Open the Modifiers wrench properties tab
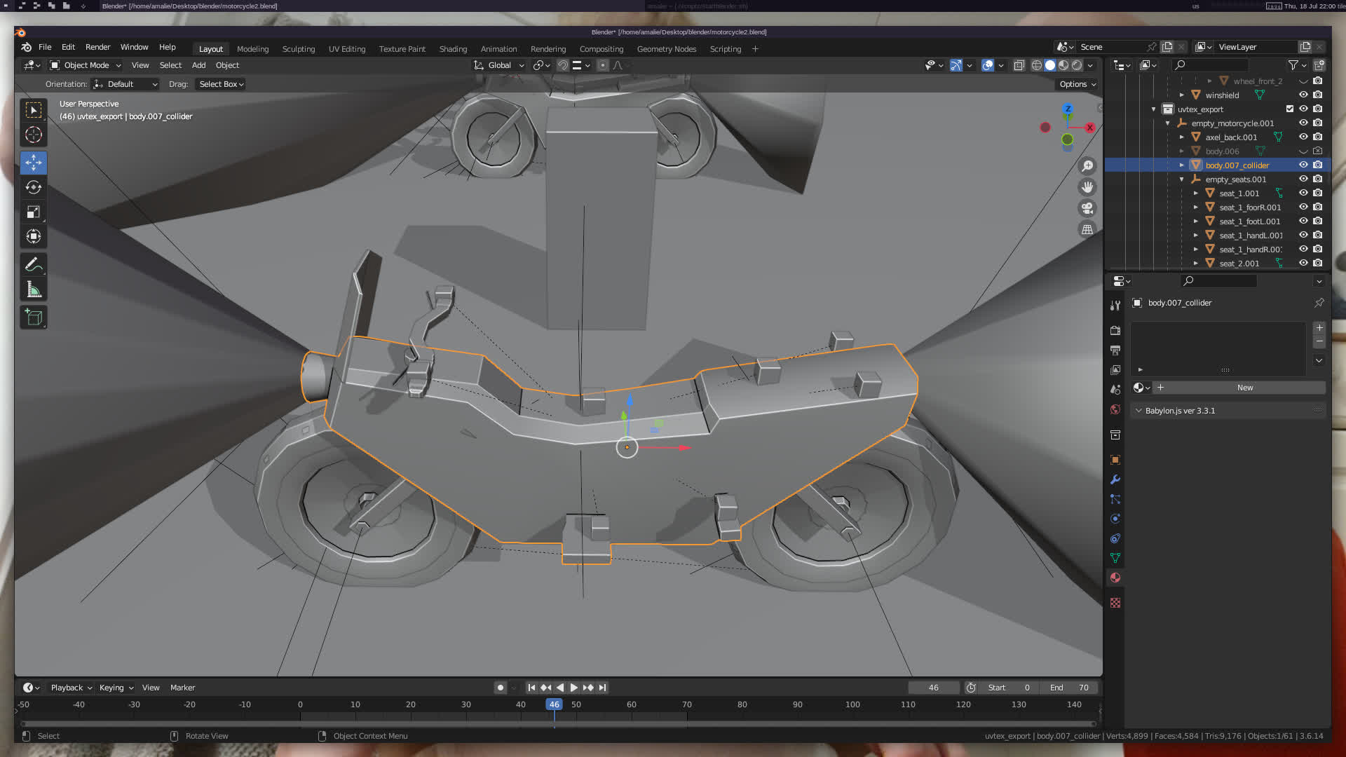This screenshot has width=1346, height=757. point(1115,479)
